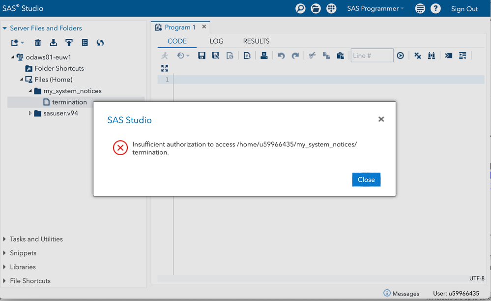Open the search magnifier in header
Viewport: 491px width, 301px height.
click(x=300, y=8)
